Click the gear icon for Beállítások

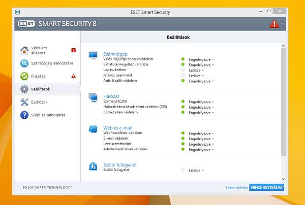24,89
